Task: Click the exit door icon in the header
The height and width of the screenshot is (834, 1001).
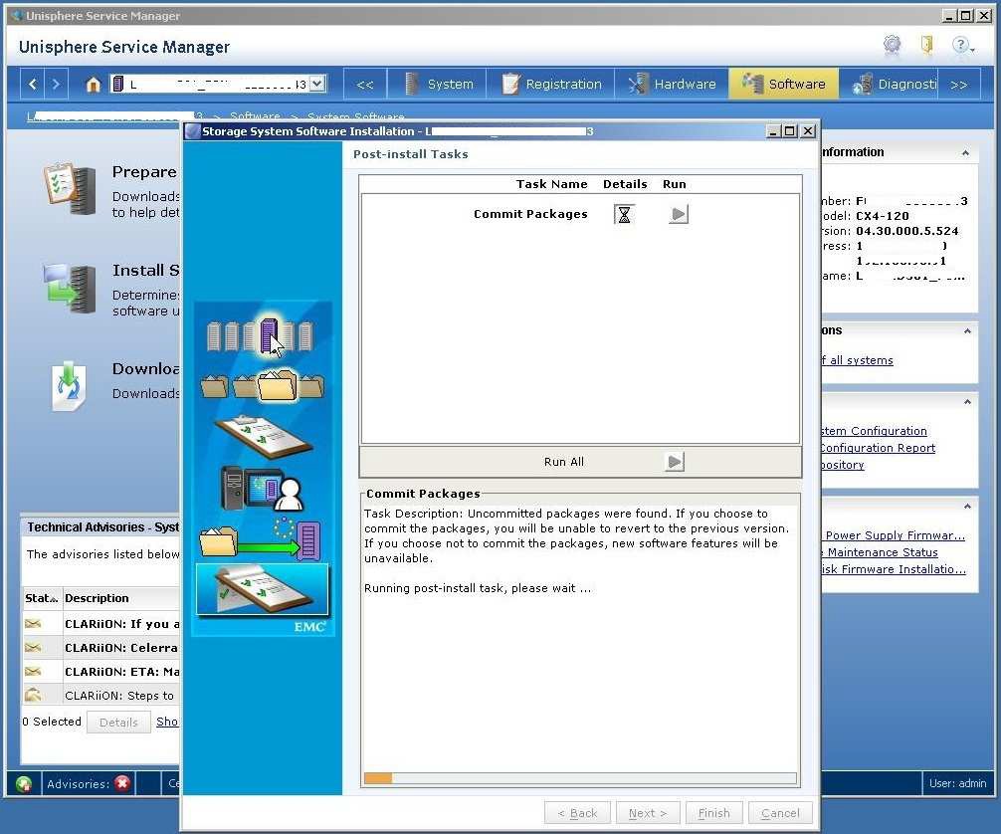Action: coord(926,45)
